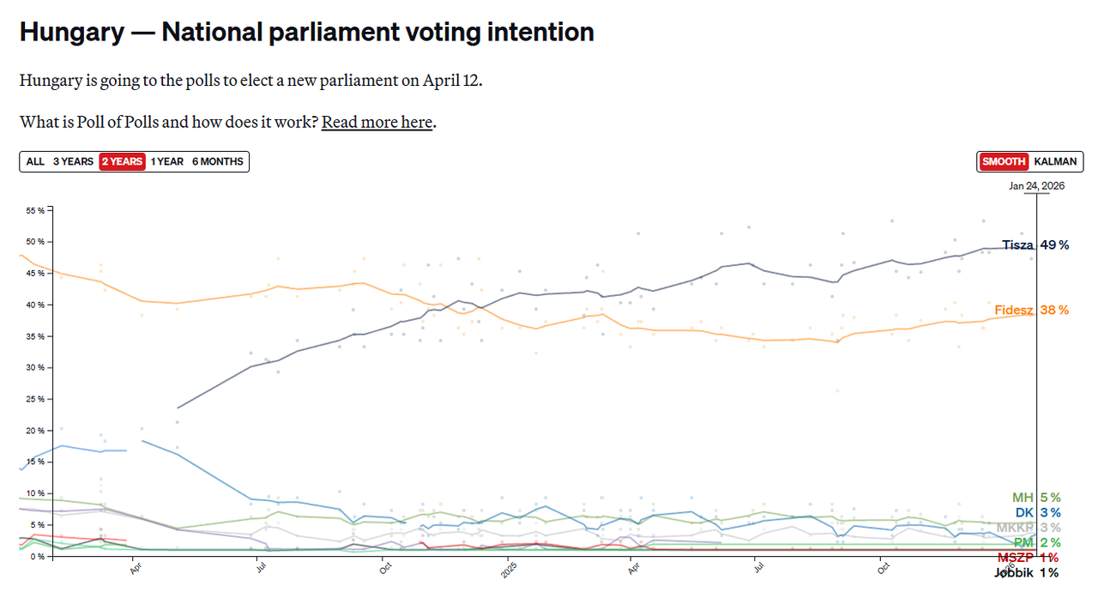The height and width of the screenshot is (592, 1098).
Task: Switch chart range to 1 YEAR
Action: coord(167,161)
